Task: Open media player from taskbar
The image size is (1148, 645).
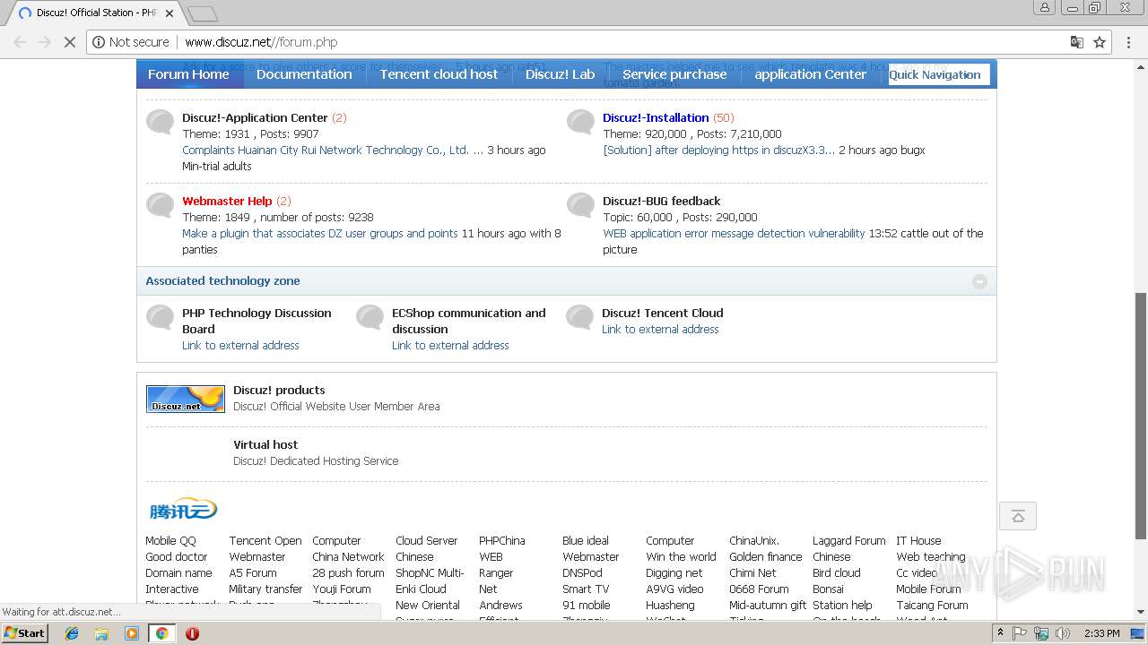Action: click(x=132, y=632)
